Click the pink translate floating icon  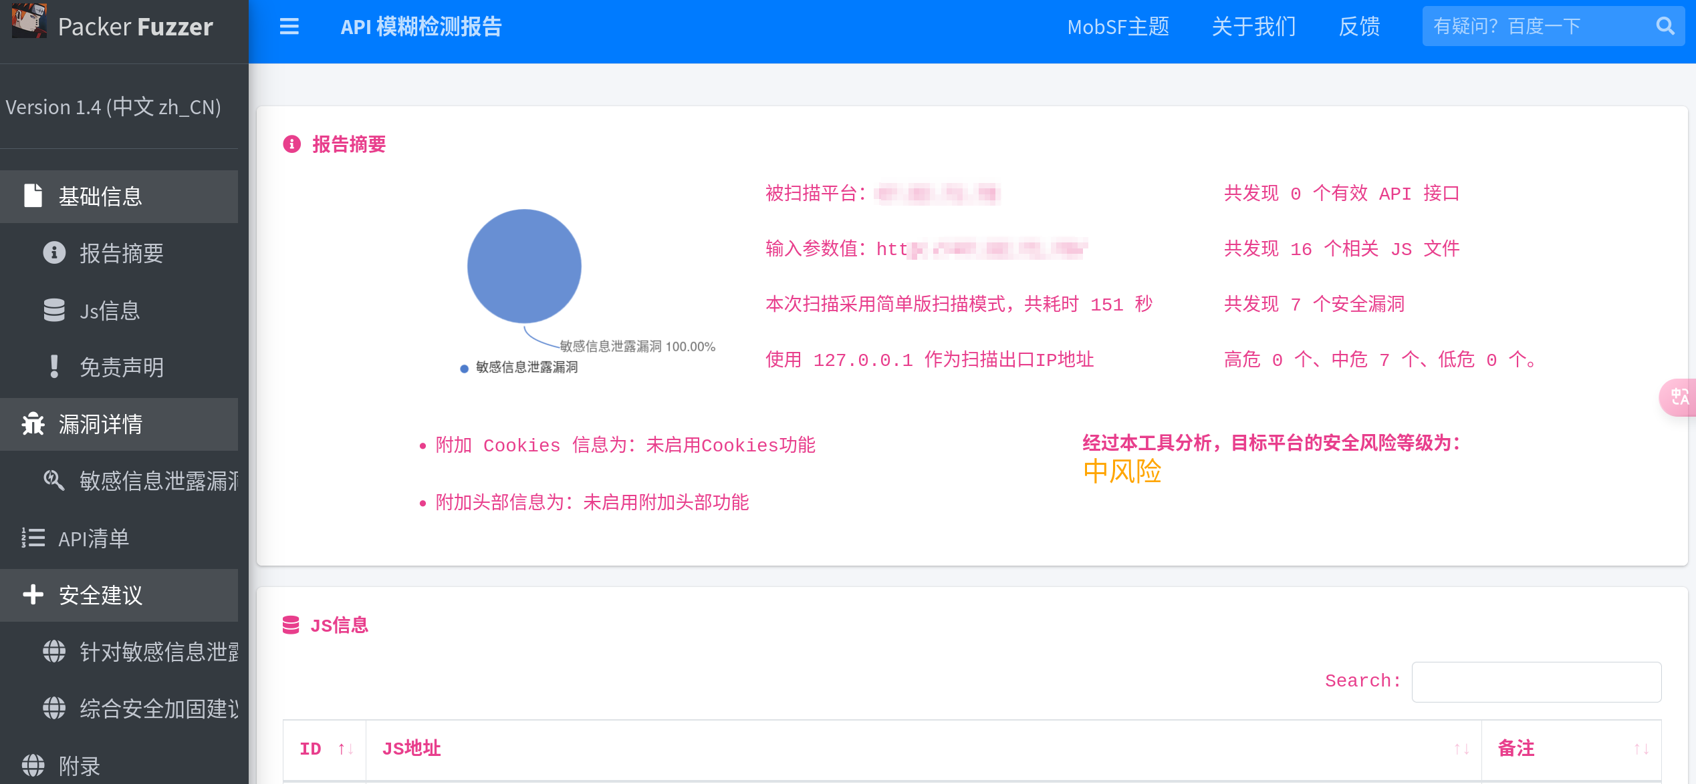1679,397
